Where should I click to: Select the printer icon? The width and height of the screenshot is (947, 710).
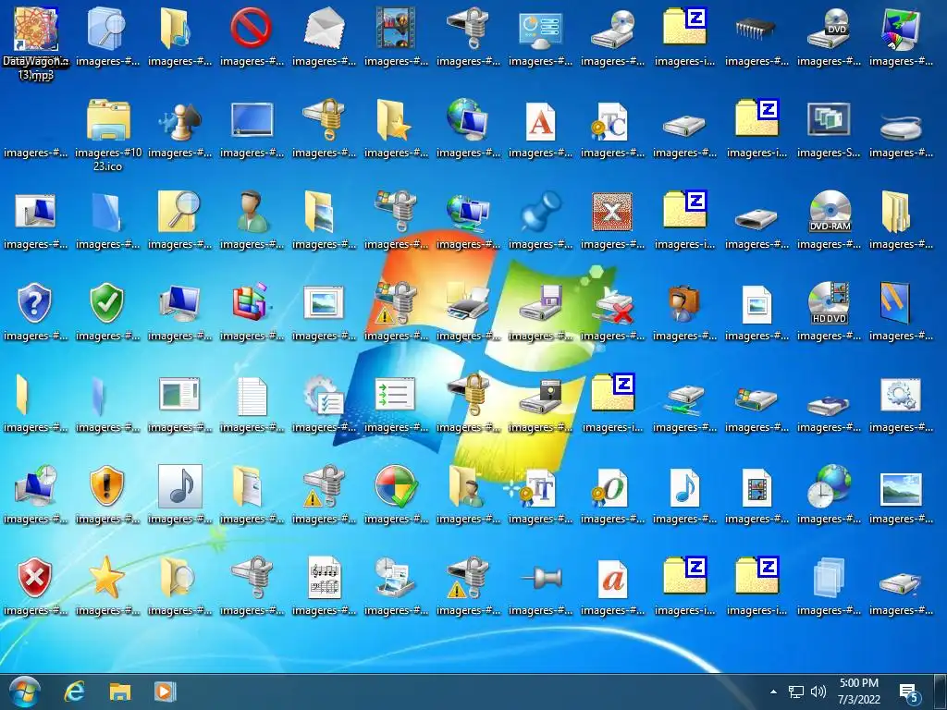(x=468, y=303)
